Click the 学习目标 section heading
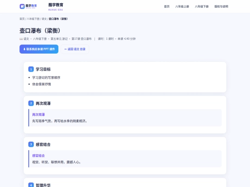The height and width of the screenshot is (187, 250). [43, 69]
